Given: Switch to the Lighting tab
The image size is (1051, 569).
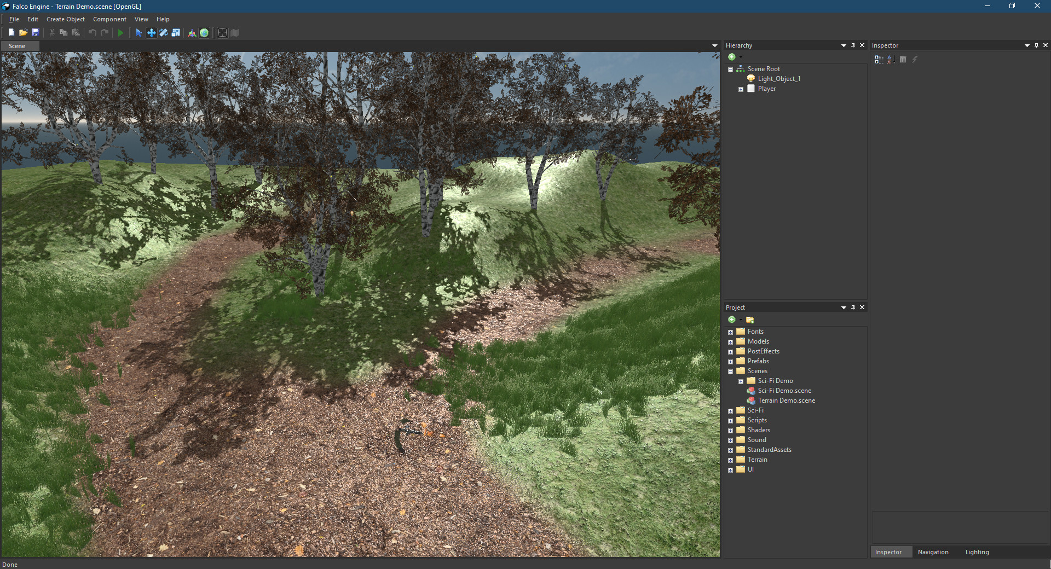Looking at the screenshot, I should (977, 552).
